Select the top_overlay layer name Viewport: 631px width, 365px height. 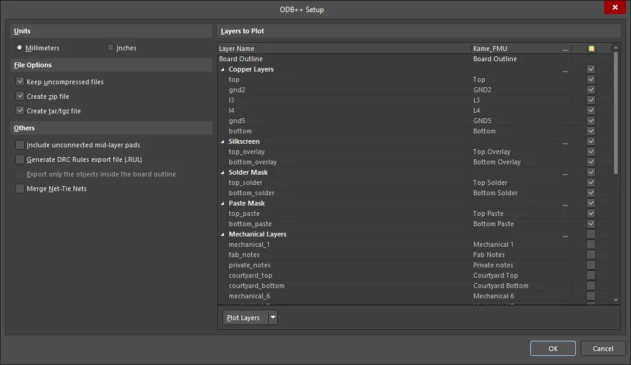pos(247,152)
